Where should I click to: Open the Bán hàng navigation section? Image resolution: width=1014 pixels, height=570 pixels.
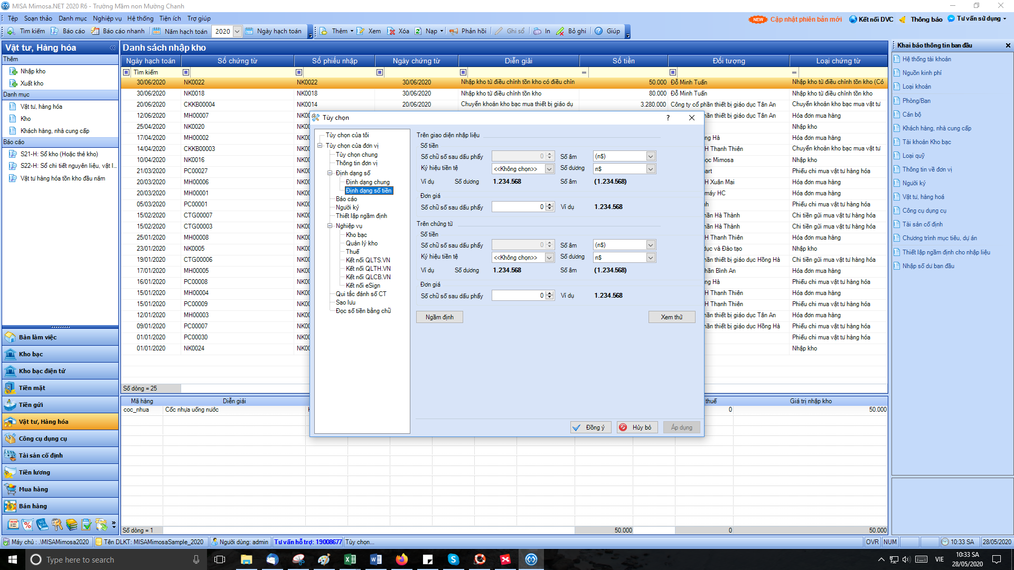pos(60,506)
